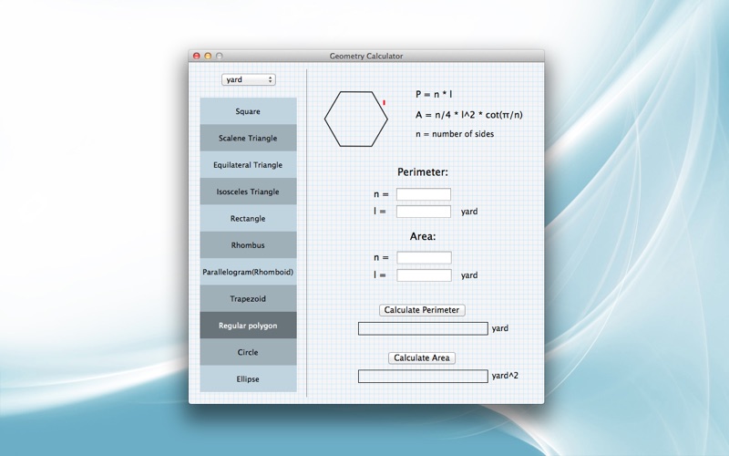The height and width of the screenshot is (456, 729).
Task: Click the Regular polygon entry
Action: [x=248, y=326]
